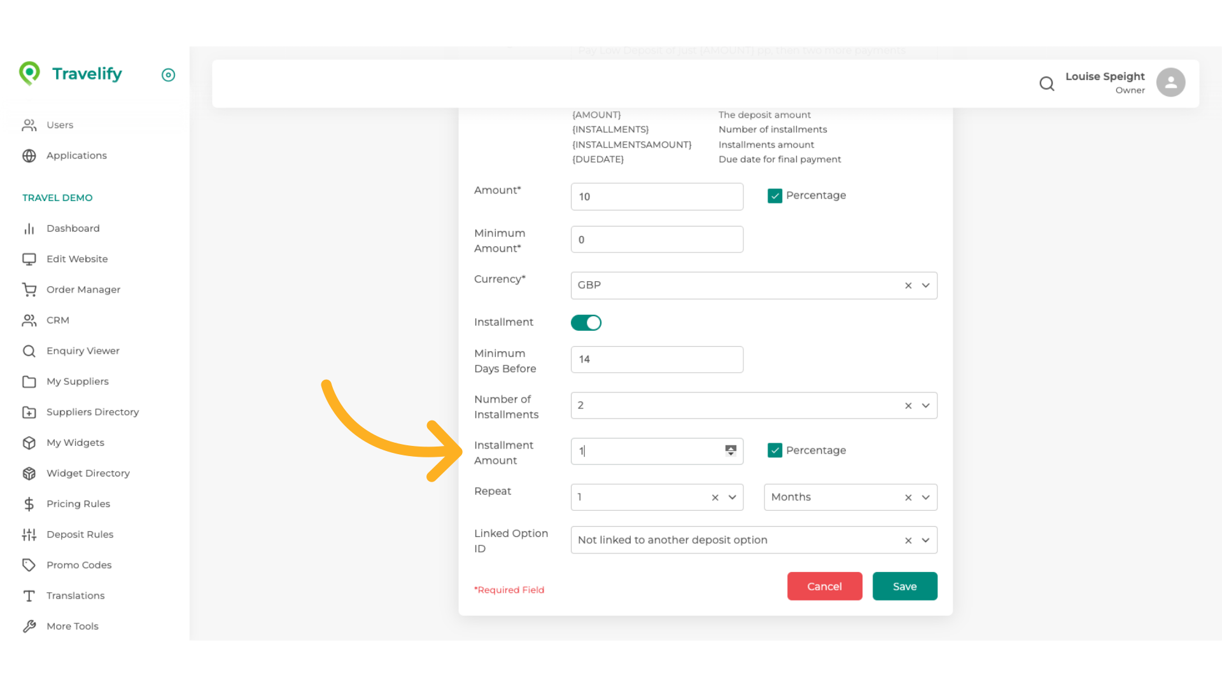The height and width of the screenshot is (687, 1222).
Task: Click the Installment Amount stepper control
Action: click(x=730, y=450)
